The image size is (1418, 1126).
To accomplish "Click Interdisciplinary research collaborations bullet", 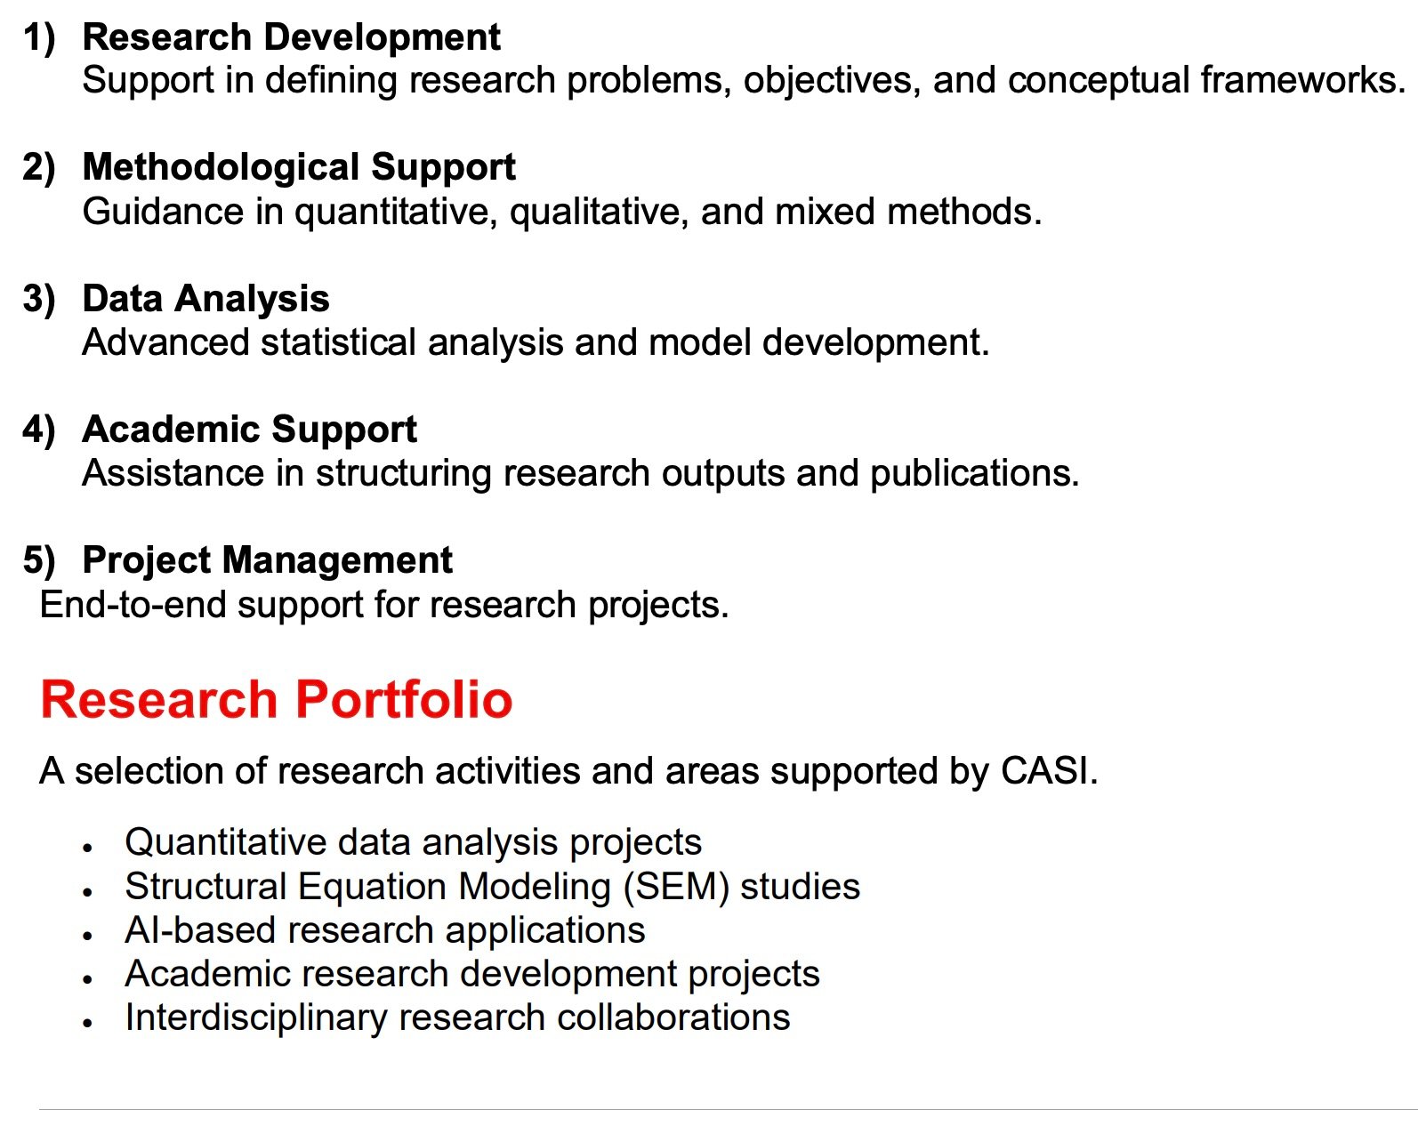I will 457,1017.
